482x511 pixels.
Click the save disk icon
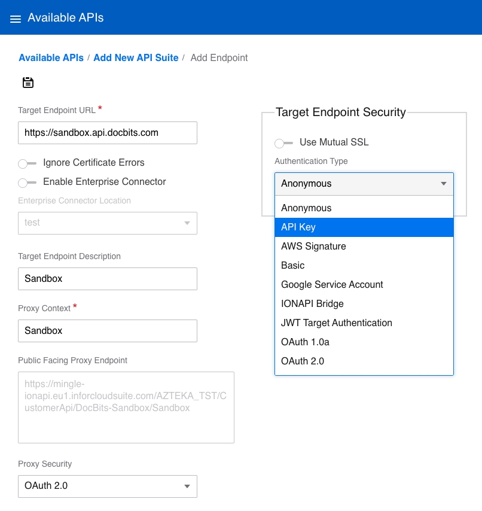[x=28, y=83]
